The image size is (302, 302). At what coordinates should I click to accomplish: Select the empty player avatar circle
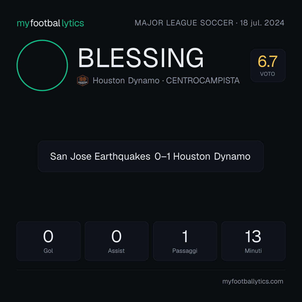(42, 65)
